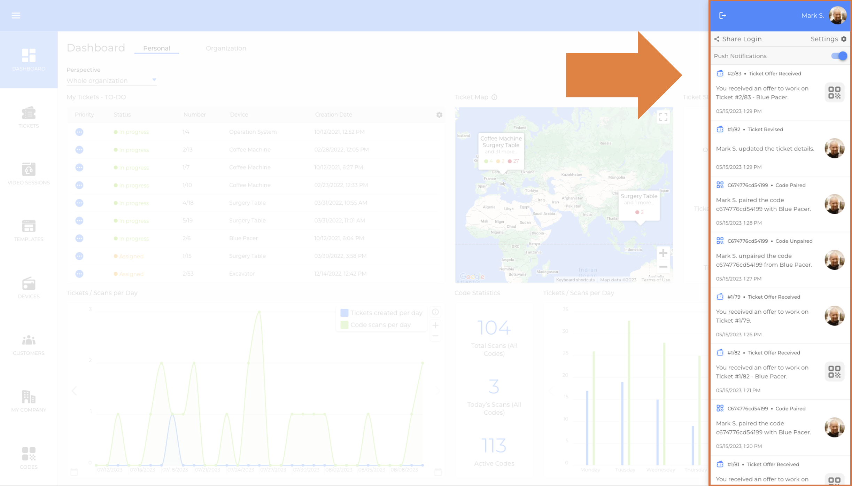Click Assigned status of ticket 1/15
Image resolution: width=852 pixels, height=486 pixels.
pos(129,256)
